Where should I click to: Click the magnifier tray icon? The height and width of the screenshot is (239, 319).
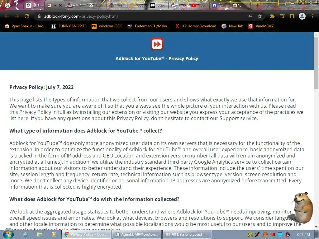pos(265,235)
